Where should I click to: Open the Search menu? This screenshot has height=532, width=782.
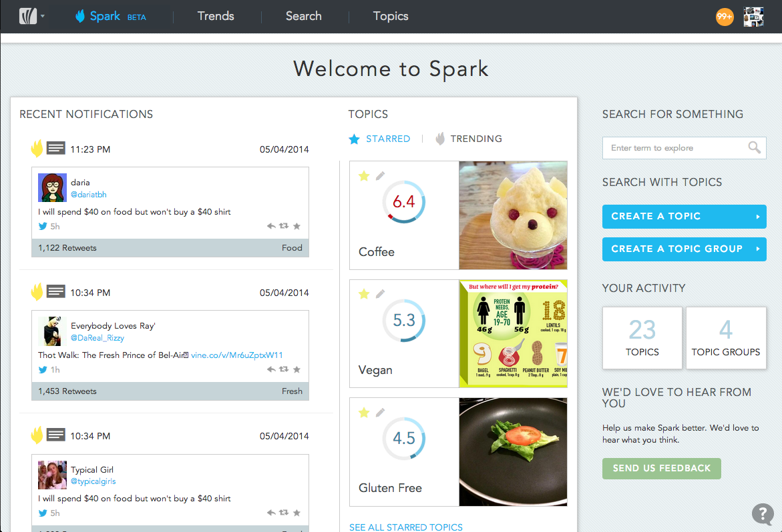[303, 16]
